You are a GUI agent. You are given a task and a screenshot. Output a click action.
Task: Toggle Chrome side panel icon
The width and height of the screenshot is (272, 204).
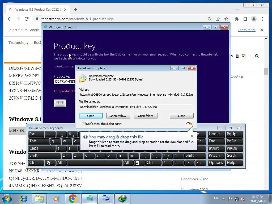coord(245,19)
